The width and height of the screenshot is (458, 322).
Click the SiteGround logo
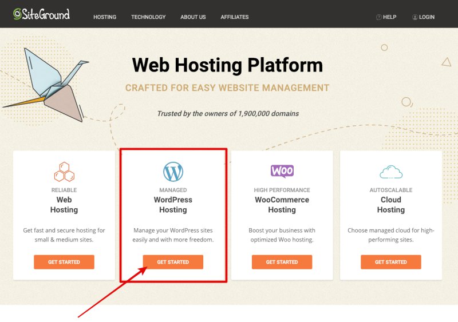pos(41,14)
